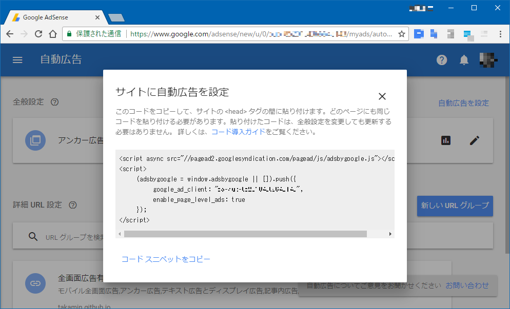Click the サイトに自動広告を設定 dialog heading

coord(172,92)
